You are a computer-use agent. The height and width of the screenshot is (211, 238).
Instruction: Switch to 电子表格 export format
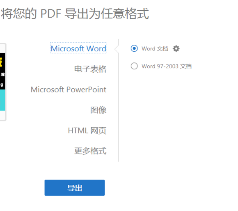point(90,69)
